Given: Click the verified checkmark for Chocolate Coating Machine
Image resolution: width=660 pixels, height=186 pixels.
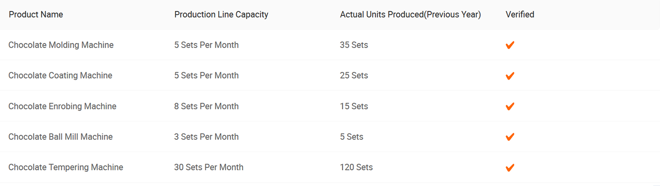Looking at the screenshot, I should pyautogui.click(x=510, y=76).
